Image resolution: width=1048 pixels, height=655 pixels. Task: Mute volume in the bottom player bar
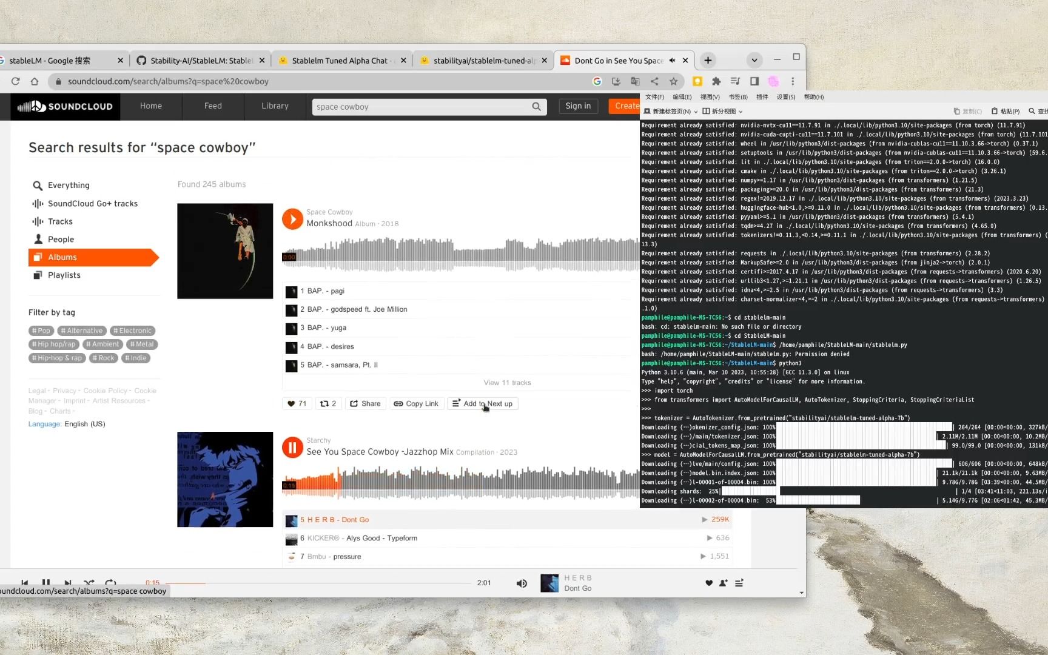point(521,583)
